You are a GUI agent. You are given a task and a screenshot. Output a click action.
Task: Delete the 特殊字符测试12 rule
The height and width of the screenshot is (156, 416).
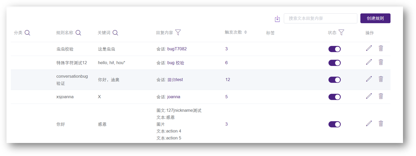(x=381, y=62)
